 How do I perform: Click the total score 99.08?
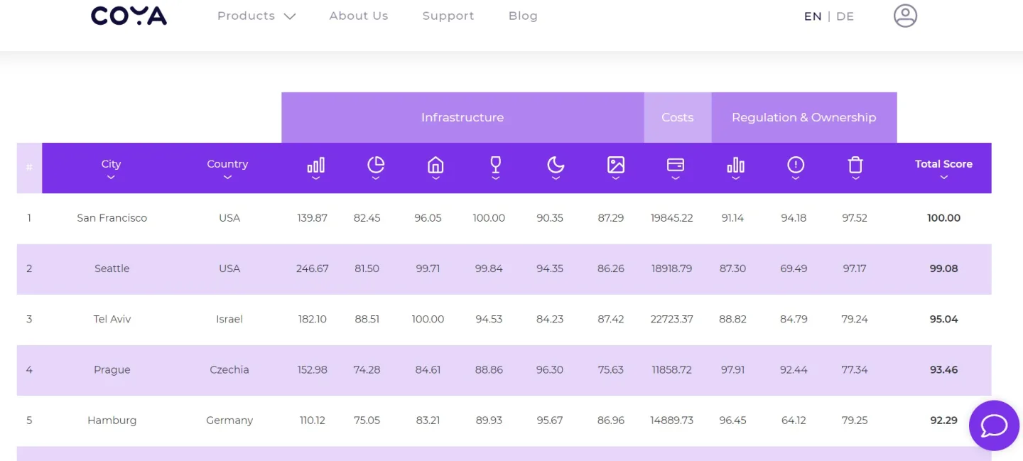click(943, 269)
